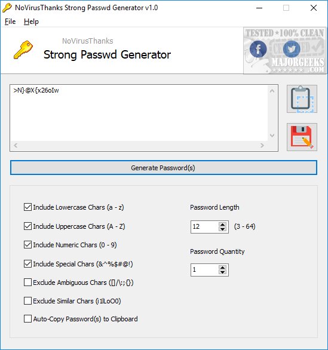This screenshot has height=350, width=328.
Task: Click the horizontal scroll-right arrow
Action: [x=262, y=146]
